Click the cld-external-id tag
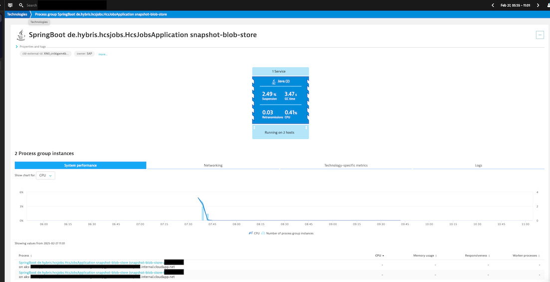This screenshot has width=550, height=282. click(x=45, y=54)
